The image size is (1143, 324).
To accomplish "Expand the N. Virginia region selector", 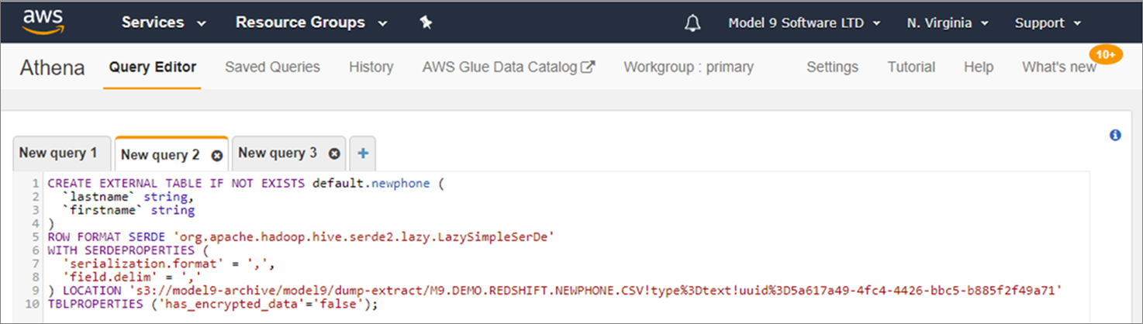I will (x=948, y=23).
